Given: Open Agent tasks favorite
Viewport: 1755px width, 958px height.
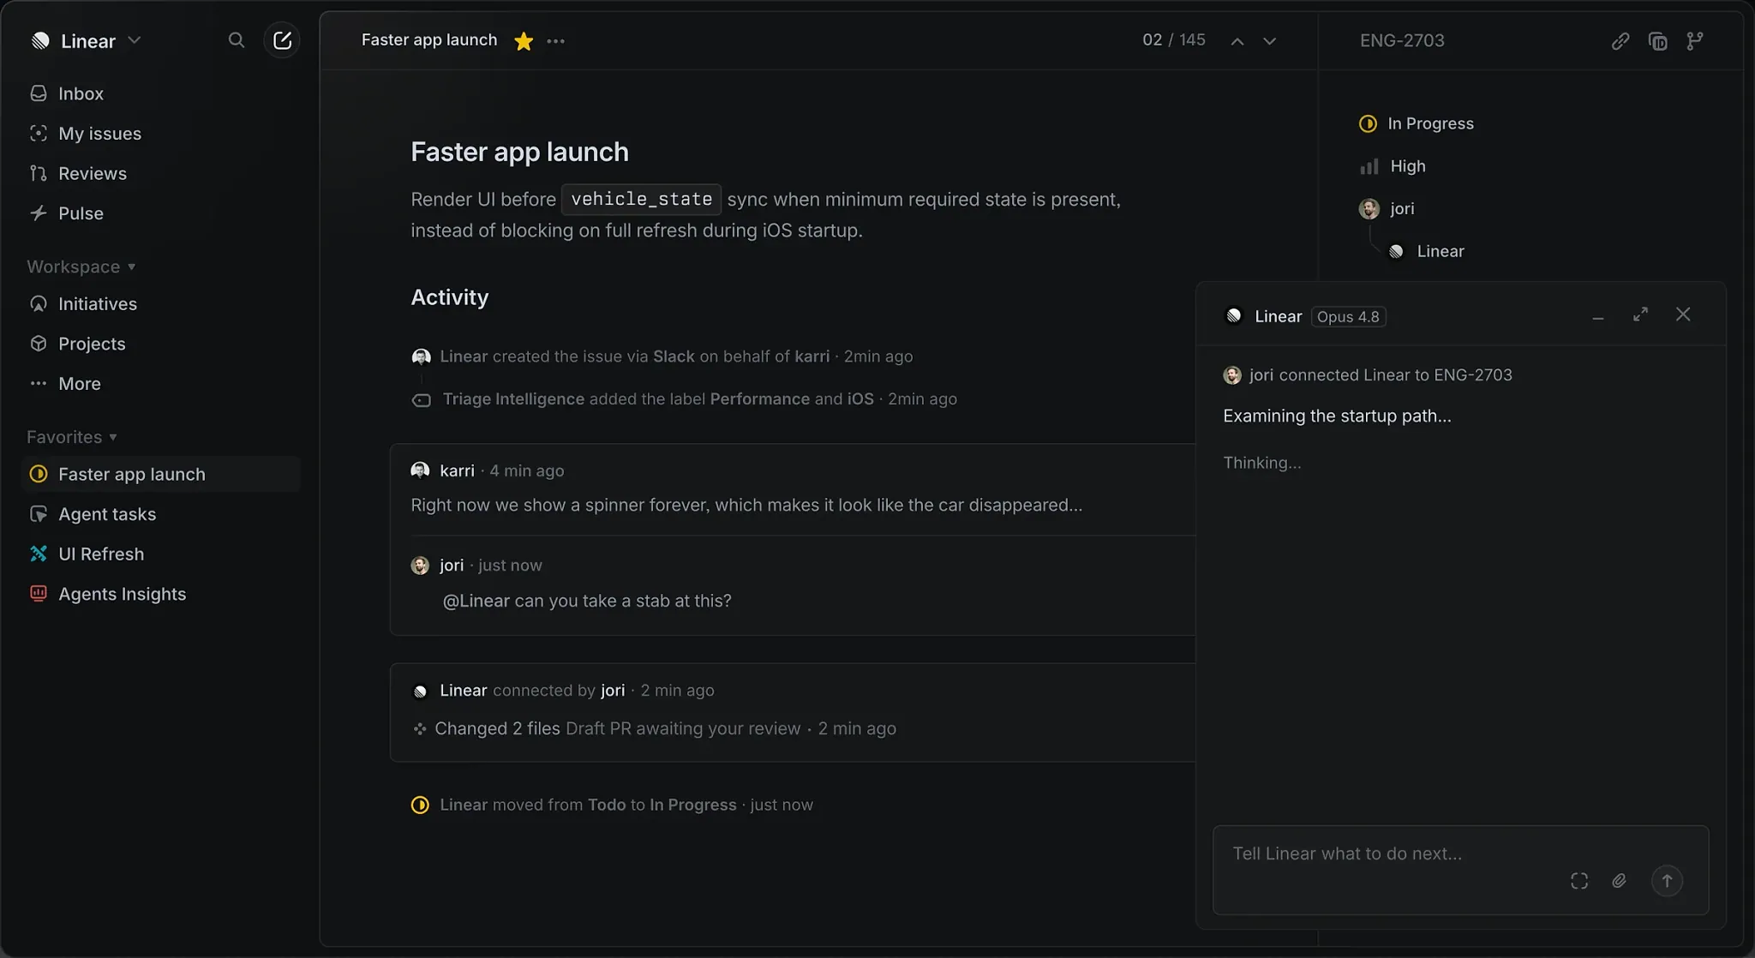Looking at the screenshot, I should click(162, 514).
